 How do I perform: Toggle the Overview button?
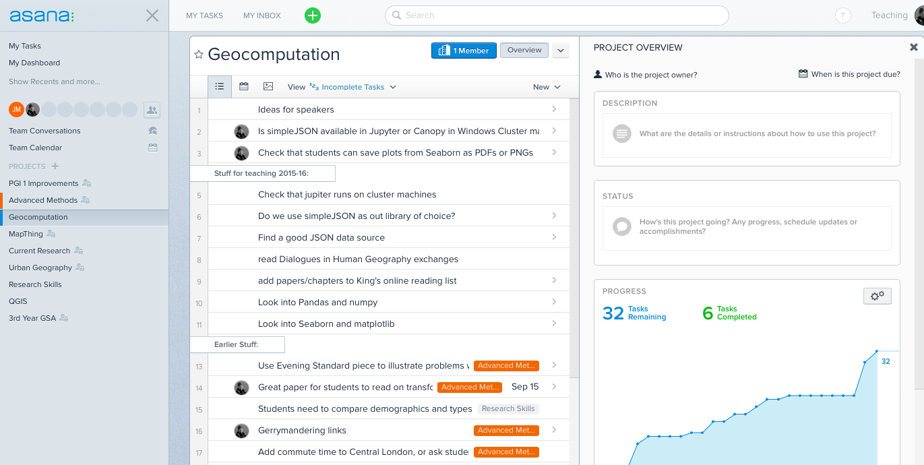524,51
